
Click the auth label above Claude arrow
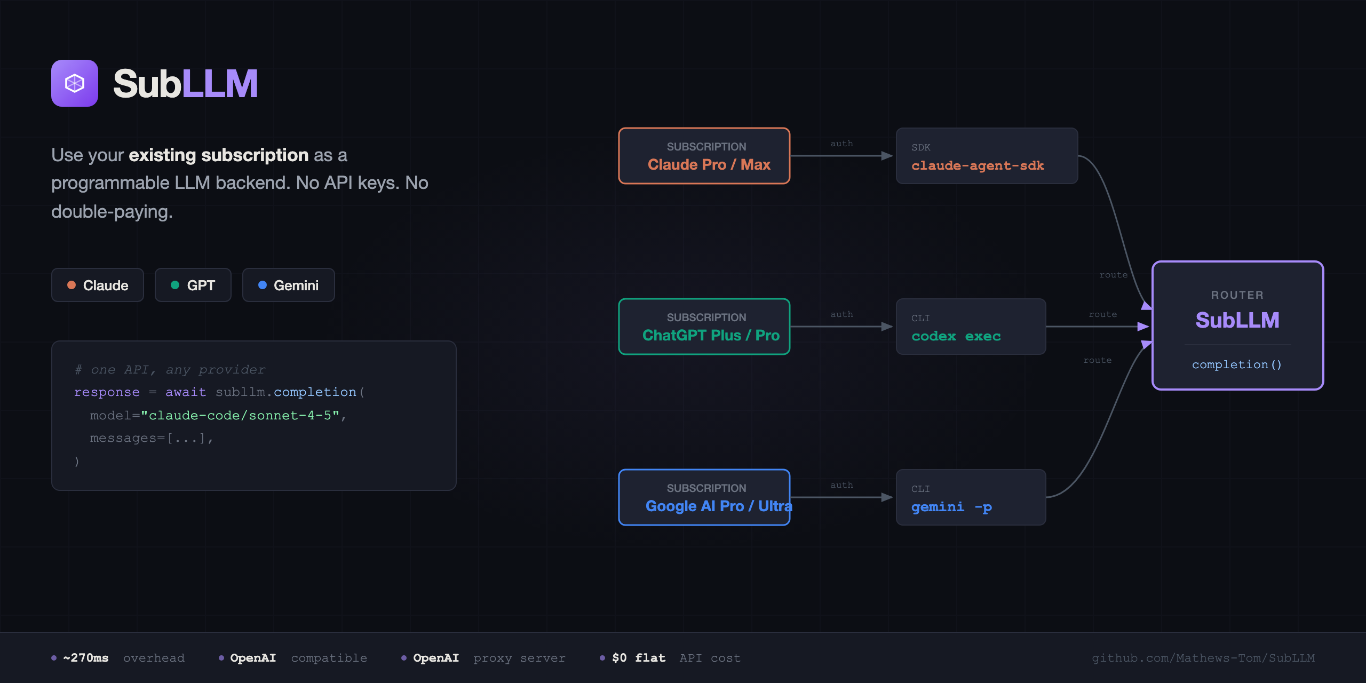[x=841, y=144]
